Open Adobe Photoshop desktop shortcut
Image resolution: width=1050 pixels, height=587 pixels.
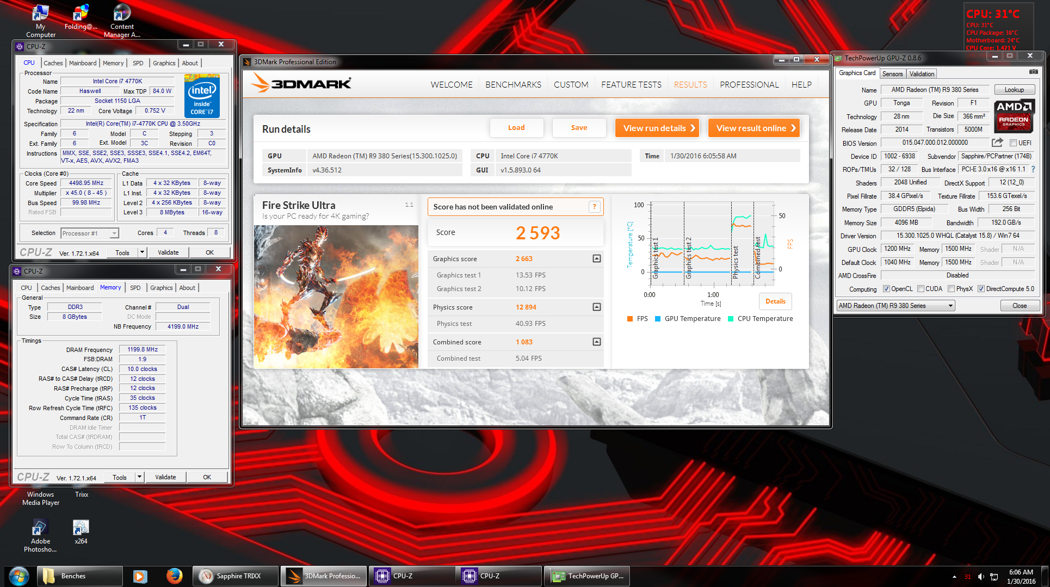40,536
